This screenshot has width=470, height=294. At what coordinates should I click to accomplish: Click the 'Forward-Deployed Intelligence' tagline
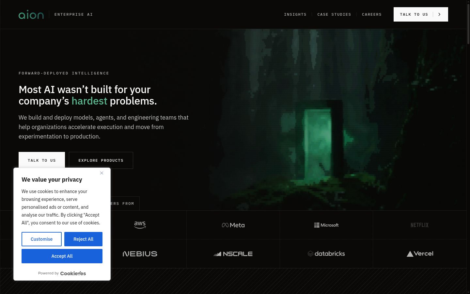(64, 73)
